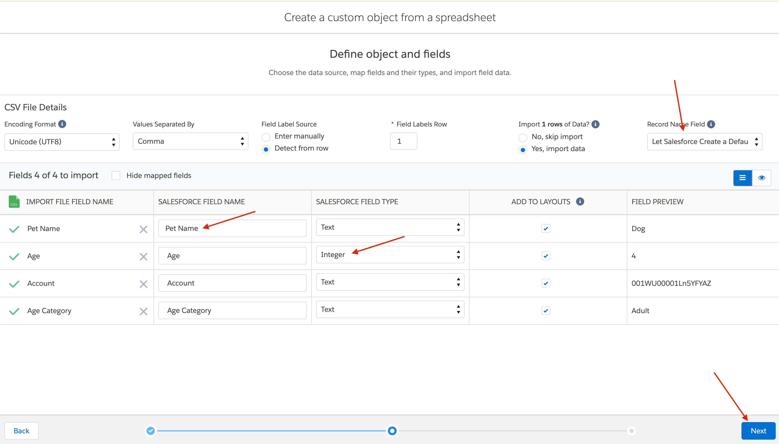
Task: Choose No, skip import option
Action: coord(523,137)
